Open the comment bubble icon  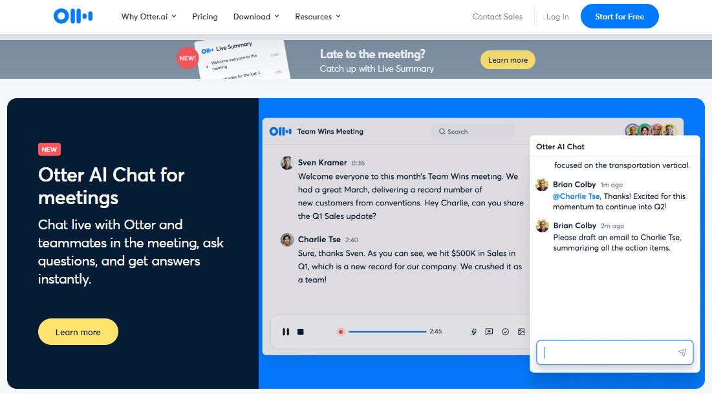pos(489,331)
